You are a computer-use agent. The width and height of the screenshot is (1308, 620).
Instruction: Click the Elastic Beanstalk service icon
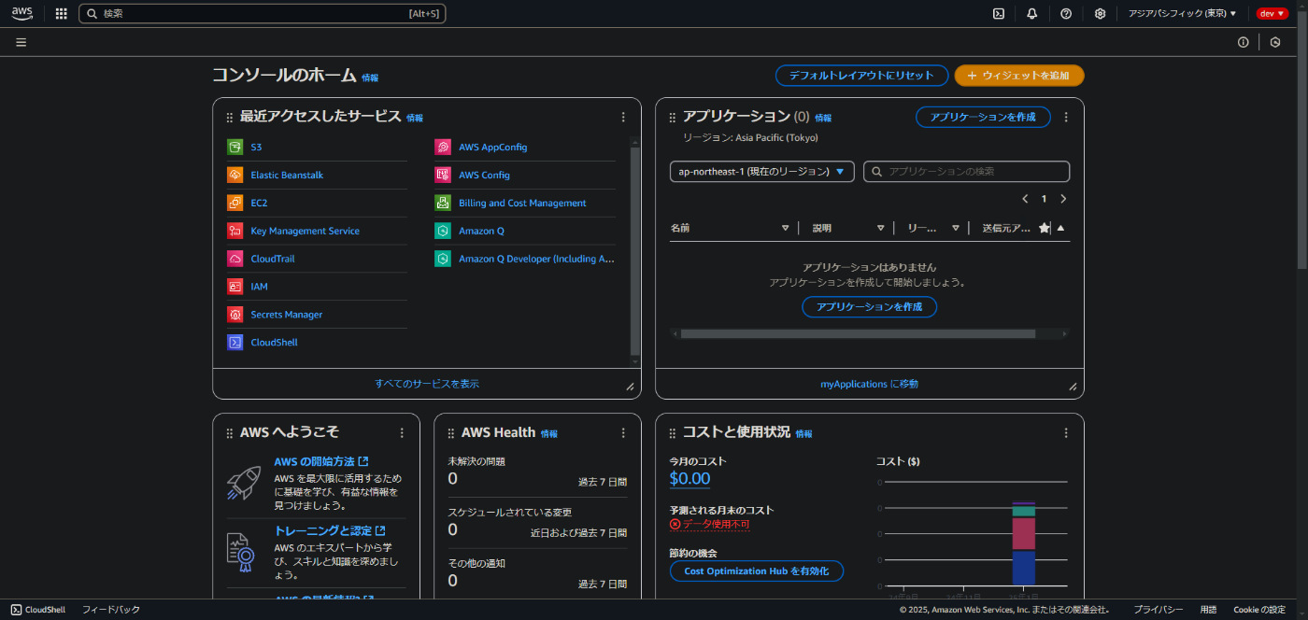(x=235, y=175)
